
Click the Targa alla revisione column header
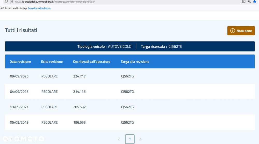click(135, 62)
